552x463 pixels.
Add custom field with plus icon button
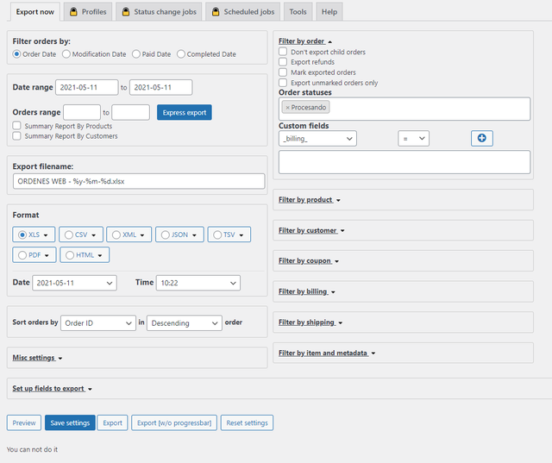482,138
